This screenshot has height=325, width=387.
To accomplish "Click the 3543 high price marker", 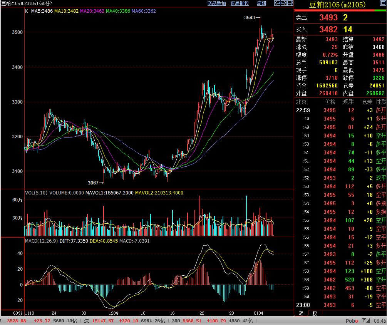I will pyautogui.click(x=250, y=18).
